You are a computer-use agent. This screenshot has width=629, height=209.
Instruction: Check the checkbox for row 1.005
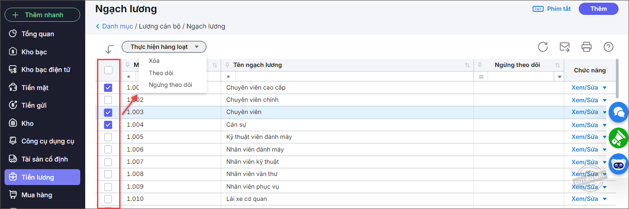(x=108, y=137)
